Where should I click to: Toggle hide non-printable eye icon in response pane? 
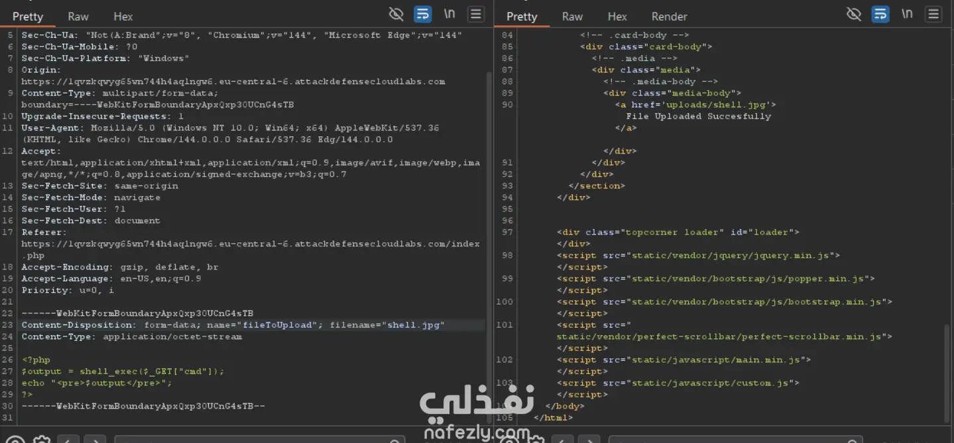click(x=854, y=14)
